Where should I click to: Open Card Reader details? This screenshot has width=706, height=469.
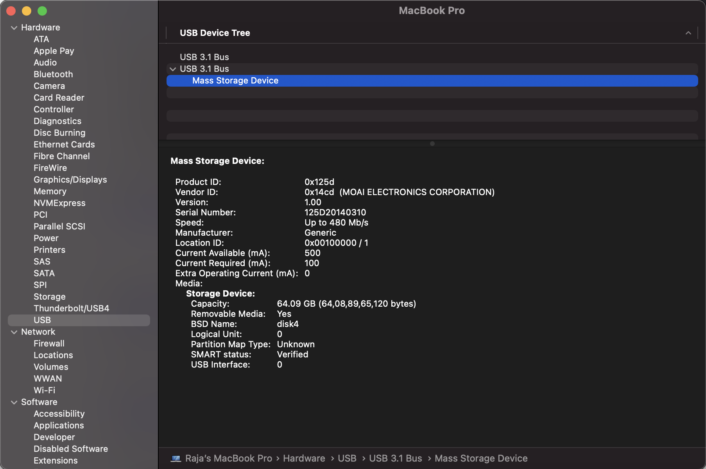pyautogui.click(x=59, y=98)
